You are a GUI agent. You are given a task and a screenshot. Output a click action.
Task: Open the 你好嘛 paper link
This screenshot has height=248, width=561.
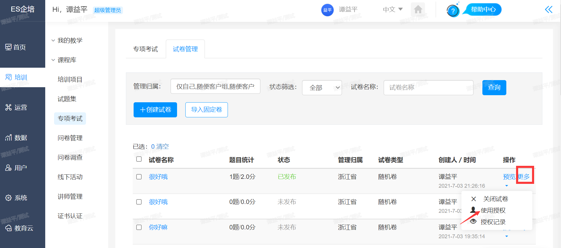point(158,227)
